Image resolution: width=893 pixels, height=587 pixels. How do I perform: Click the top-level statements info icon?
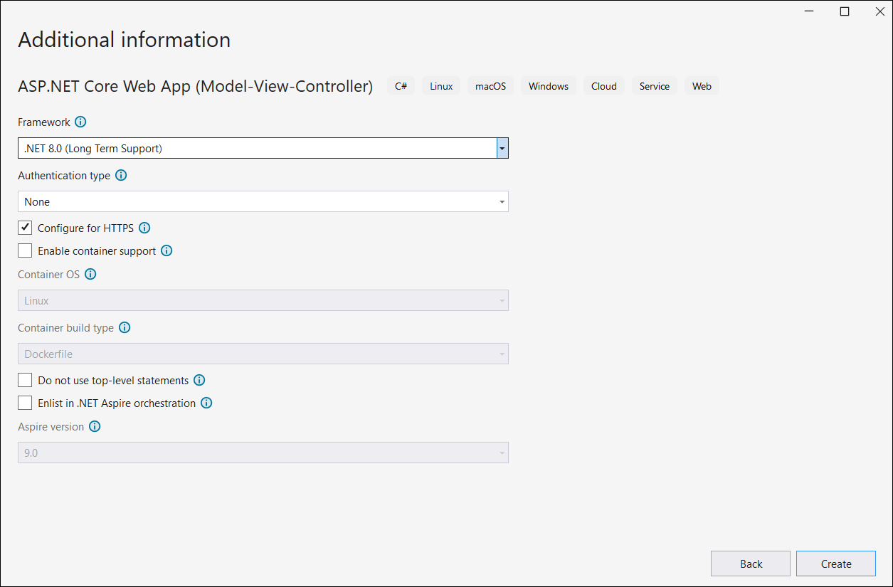(x=199, y=380)
